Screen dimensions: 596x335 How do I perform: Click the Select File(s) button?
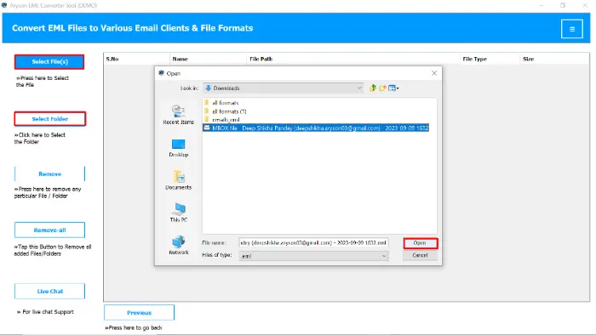49,62
